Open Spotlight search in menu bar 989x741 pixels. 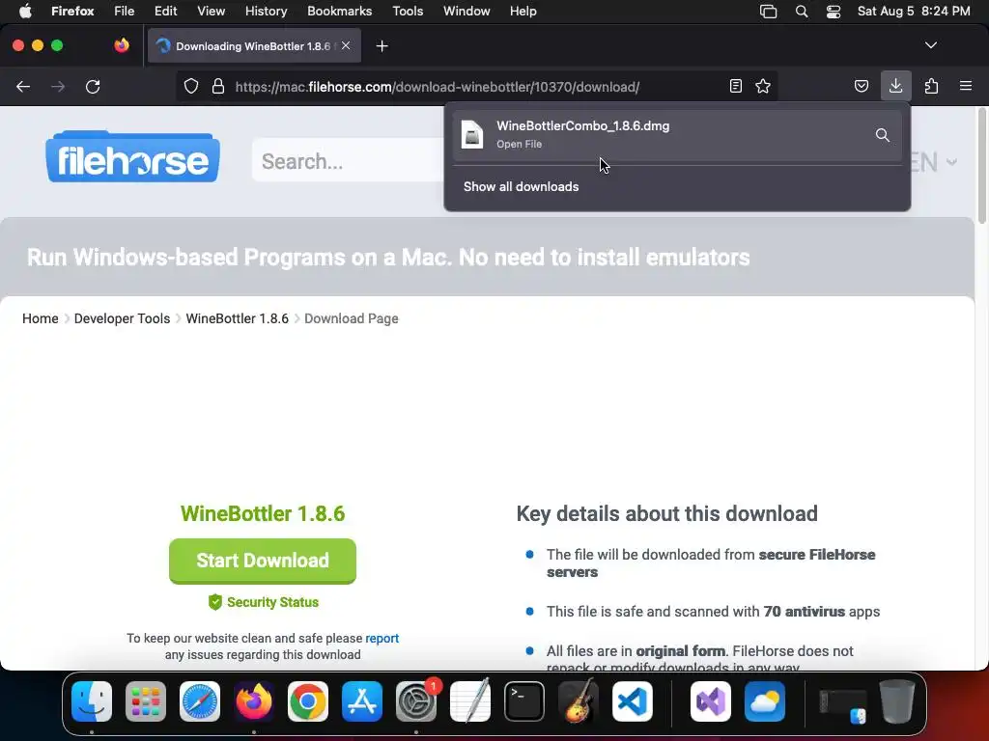pyautogui.click(x=801, y=11)
